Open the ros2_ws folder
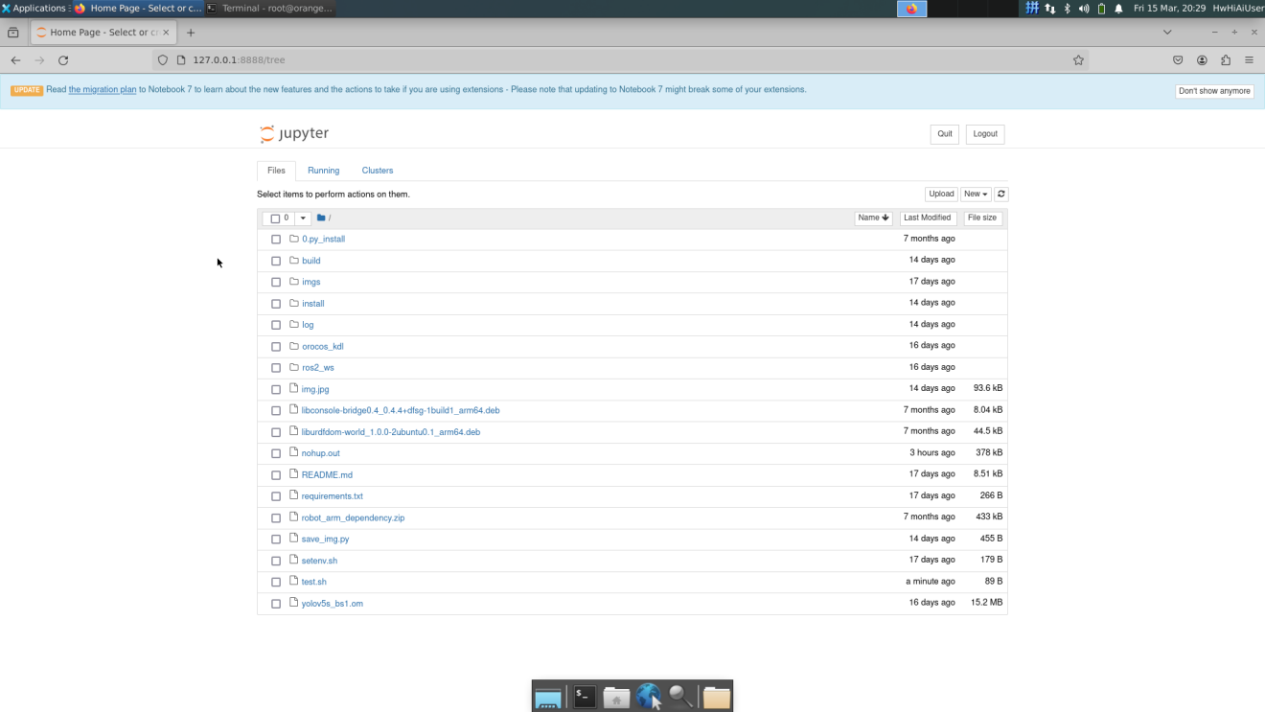This screenshot has height=712, width=1265. pyautogui.click(x=318, y=368)
